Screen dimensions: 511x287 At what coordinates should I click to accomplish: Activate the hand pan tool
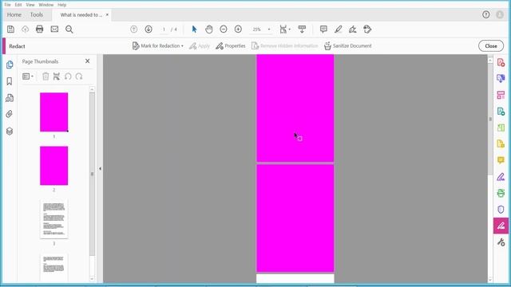209,29
